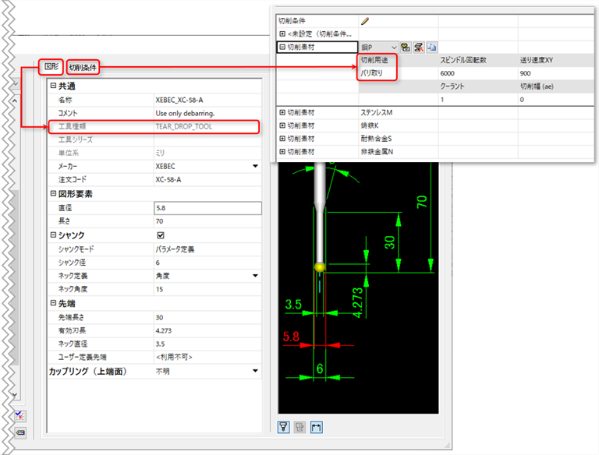Viewport: 599px width, 455px height.
Task: Click the delete cutting condition icon with red X
Action: [419, 48]
